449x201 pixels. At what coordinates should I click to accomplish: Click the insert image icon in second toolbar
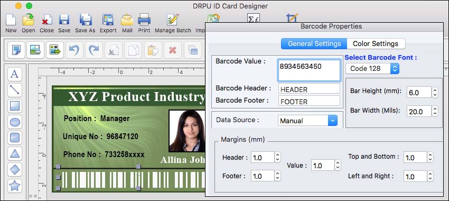[35, 50]
